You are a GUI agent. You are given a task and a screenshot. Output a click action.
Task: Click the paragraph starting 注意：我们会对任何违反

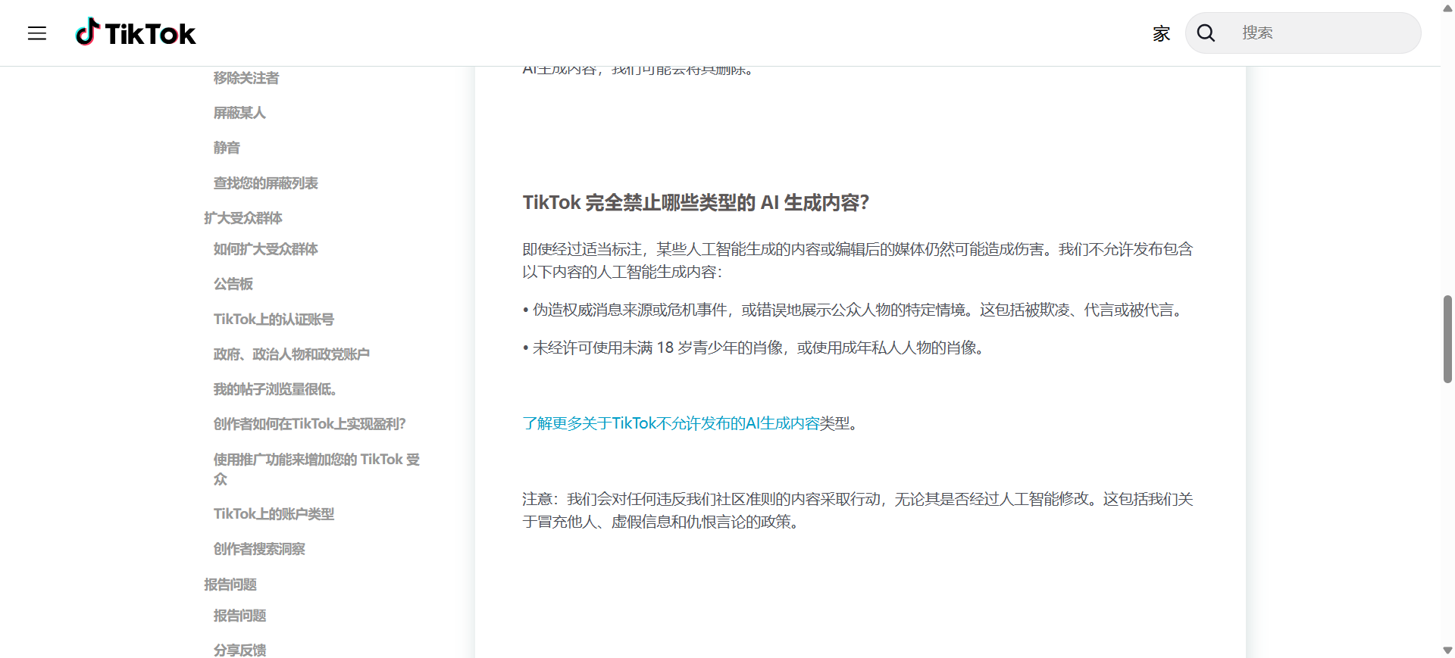point(858,510)
